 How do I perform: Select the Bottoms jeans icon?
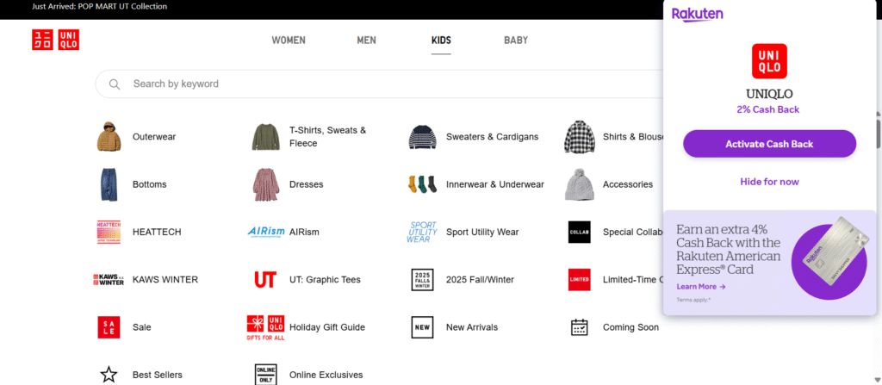[109, 184]
